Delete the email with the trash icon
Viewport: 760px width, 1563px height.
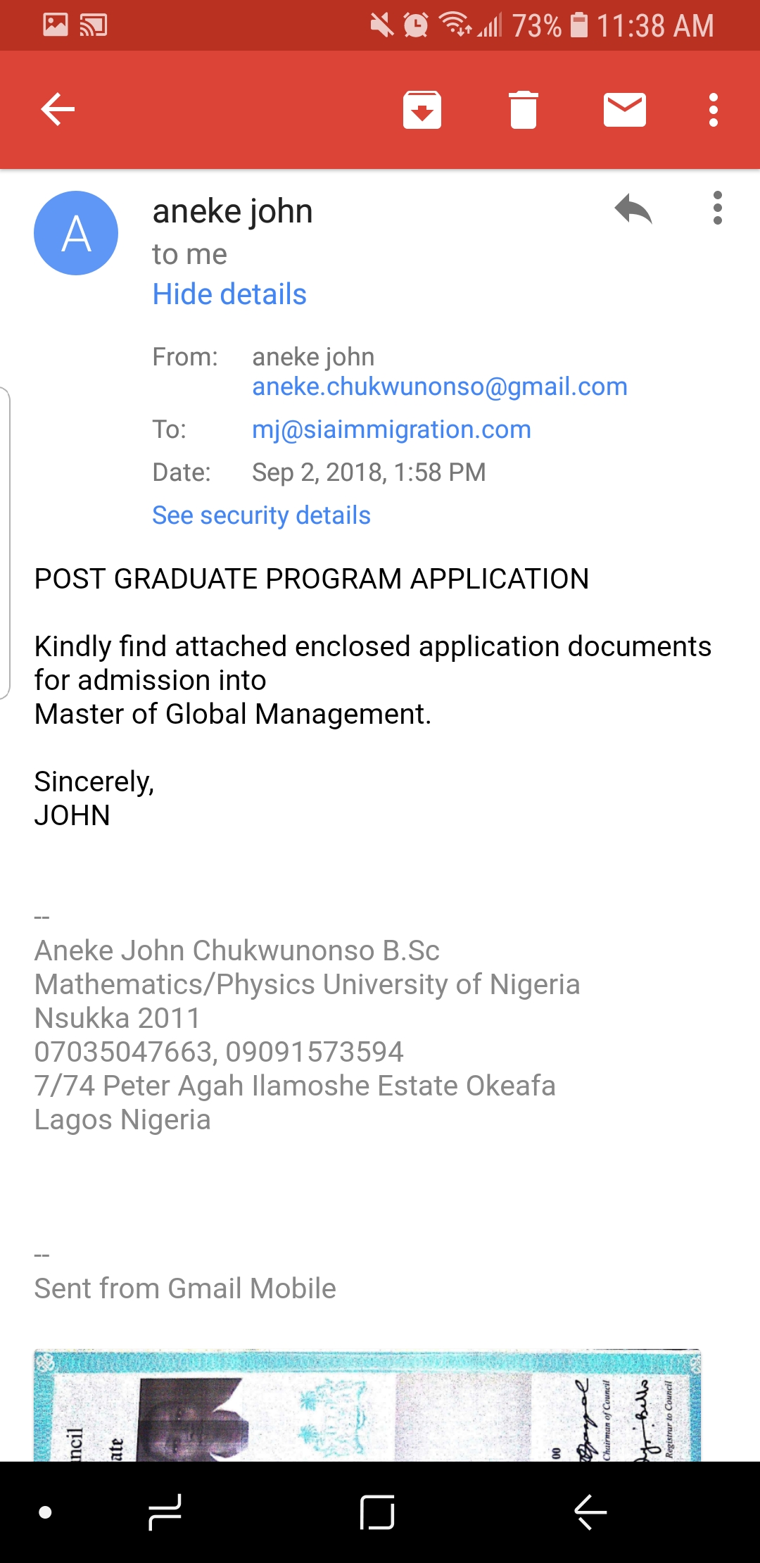[524, 110]
